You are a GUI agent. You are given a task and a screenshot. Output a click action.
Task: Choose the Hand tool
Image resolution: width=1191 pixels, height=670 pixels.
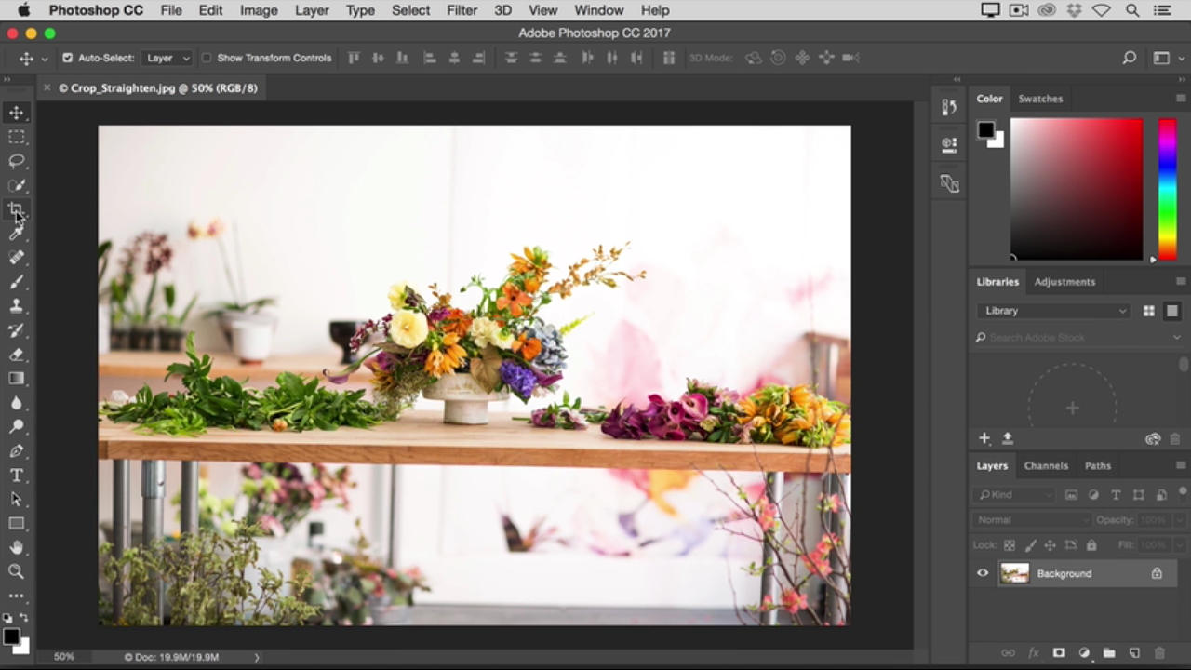[x=16, y=547]
